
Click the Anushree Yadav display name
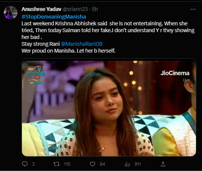tap(41, 9)
